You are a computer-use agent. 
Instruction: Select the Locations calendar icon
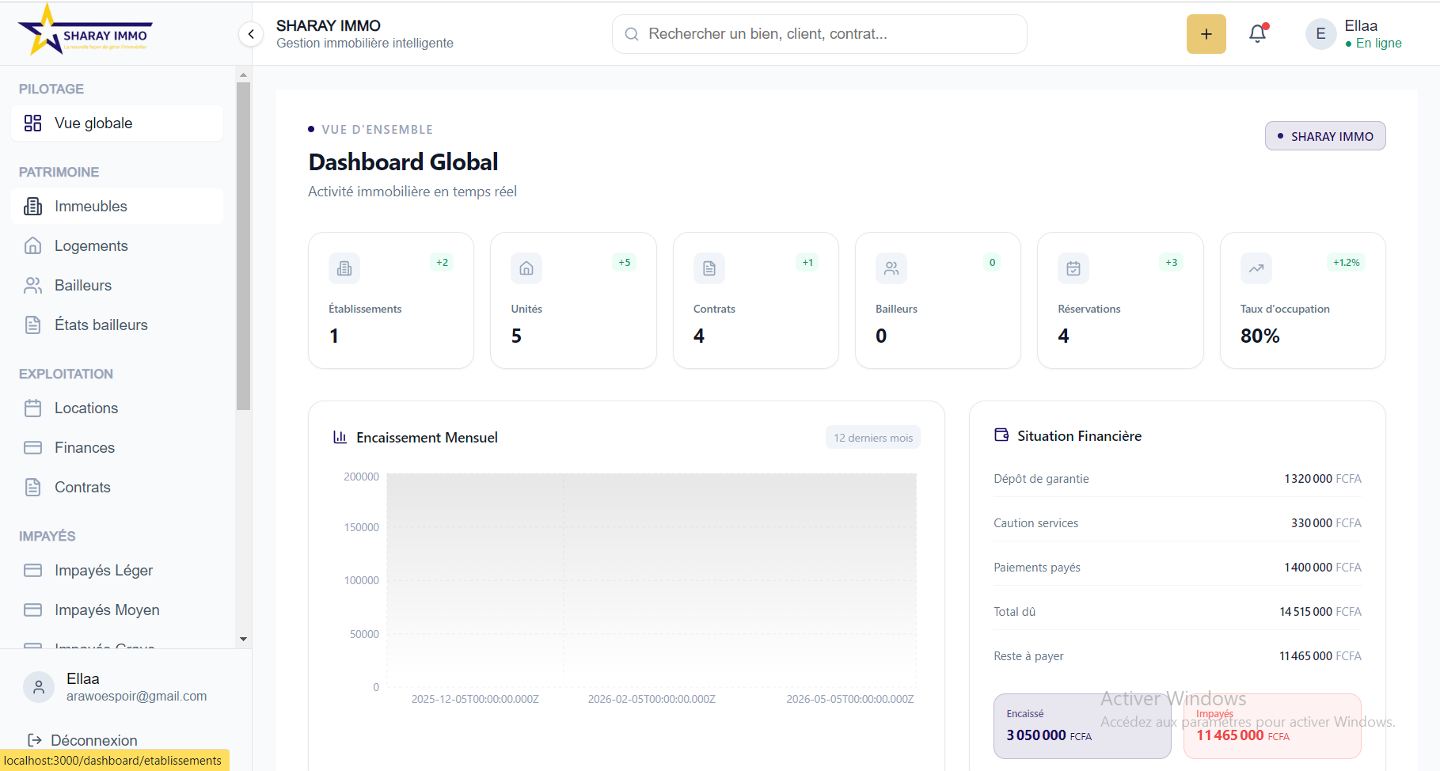click(x=32, y=408)
